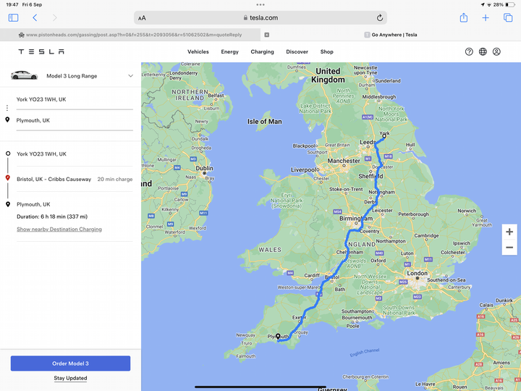The width and height of the screenshot is (521, 391).
Task: Open Show nearby Destination Charging link
Action: 59,230
